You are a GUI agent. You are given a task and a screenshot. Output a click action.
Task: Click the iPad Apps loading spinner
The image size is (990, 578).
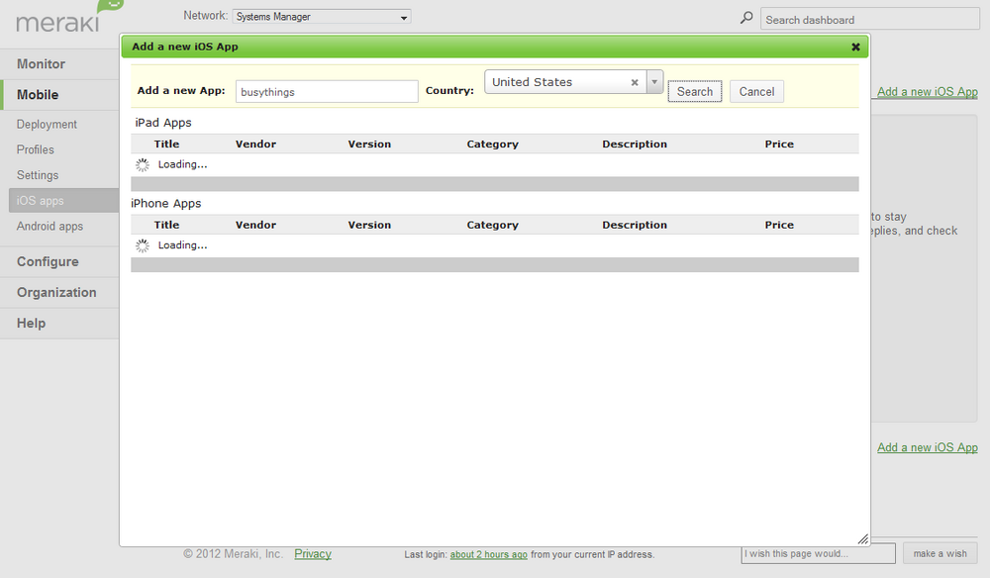click(x=143, y=164)
